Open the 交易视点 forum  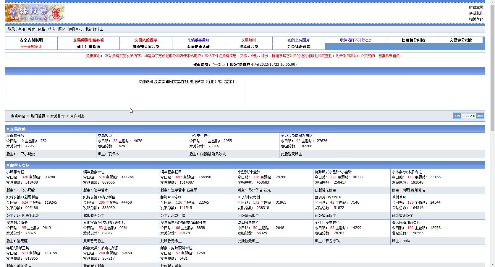click(105, 136)
